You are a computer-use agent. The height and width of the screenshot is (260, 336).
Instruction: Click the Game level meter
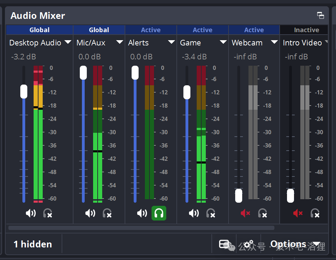[x=201, y=134]
